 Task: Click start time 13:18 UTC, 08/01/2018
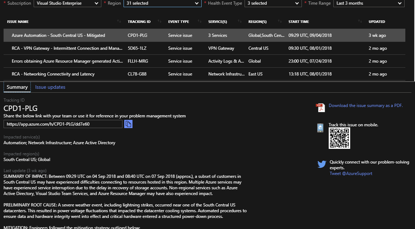click(x=310, y=74)
